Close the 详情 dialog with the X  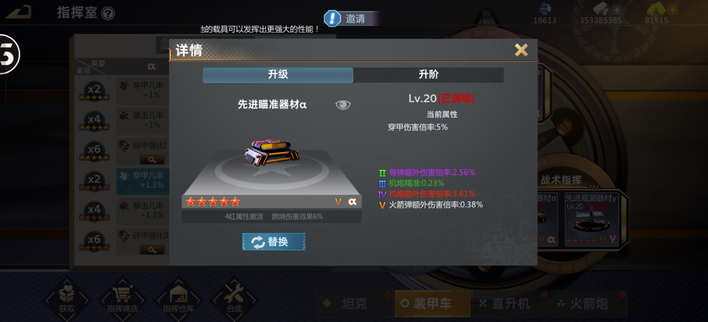click(x=521, y=50)
